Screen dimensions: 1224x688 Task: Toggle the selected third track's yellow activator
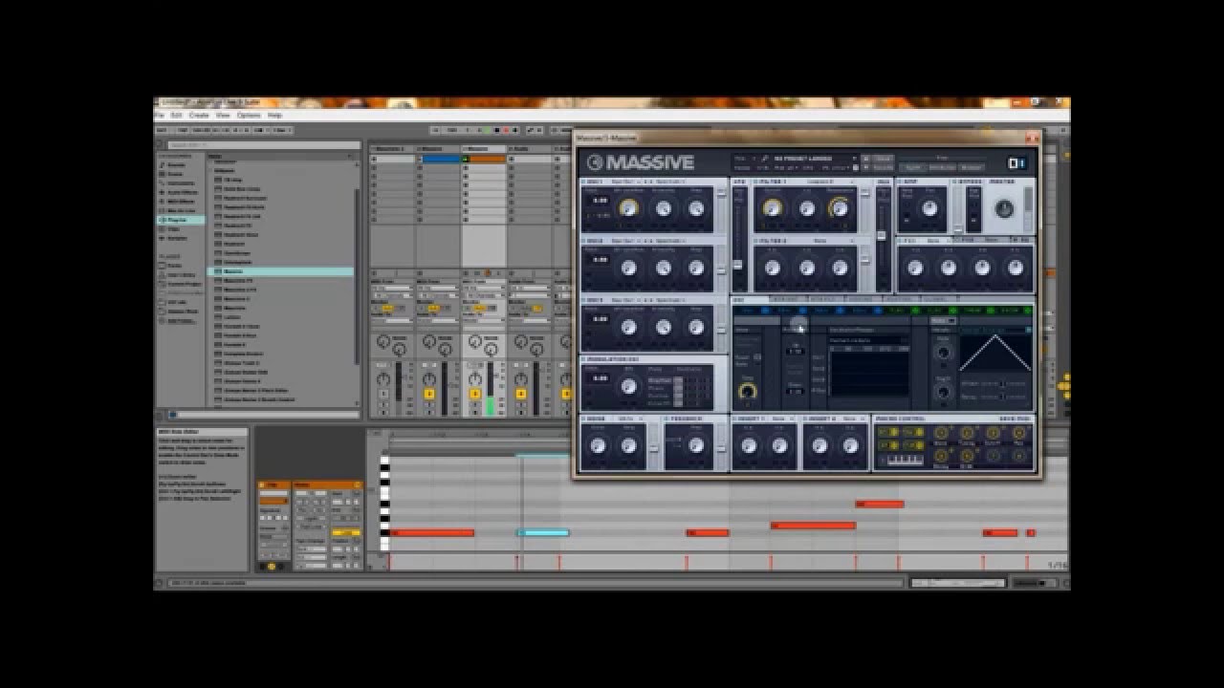coord(475,394)
